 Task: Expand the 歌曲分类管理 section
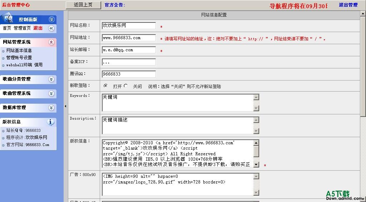(x=51, y=79)
